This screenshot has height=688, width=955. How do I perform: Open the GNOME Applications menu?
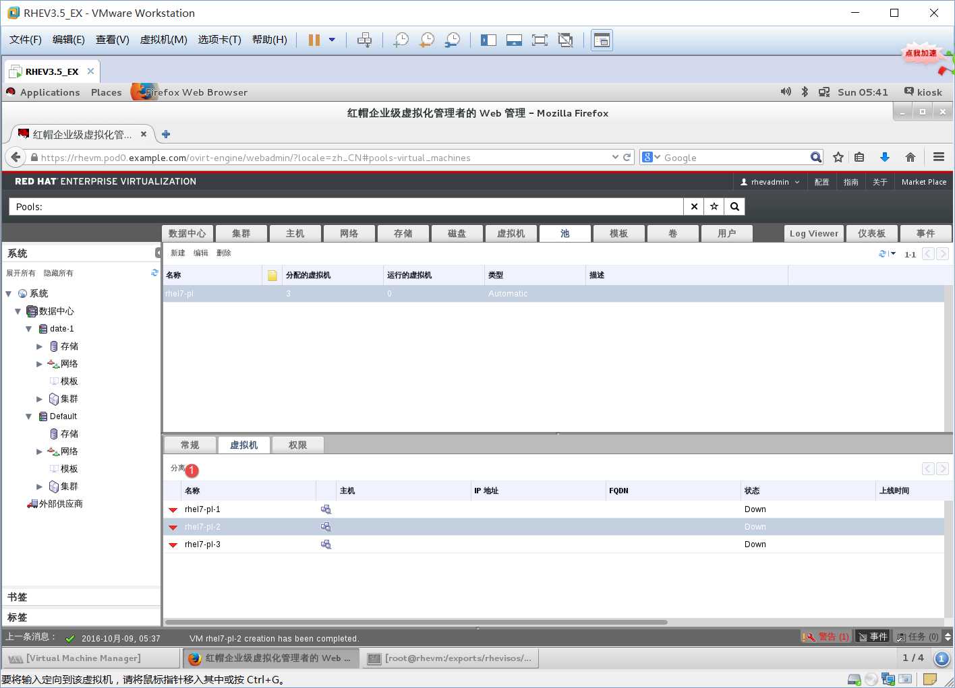click(x=50, y=92)
